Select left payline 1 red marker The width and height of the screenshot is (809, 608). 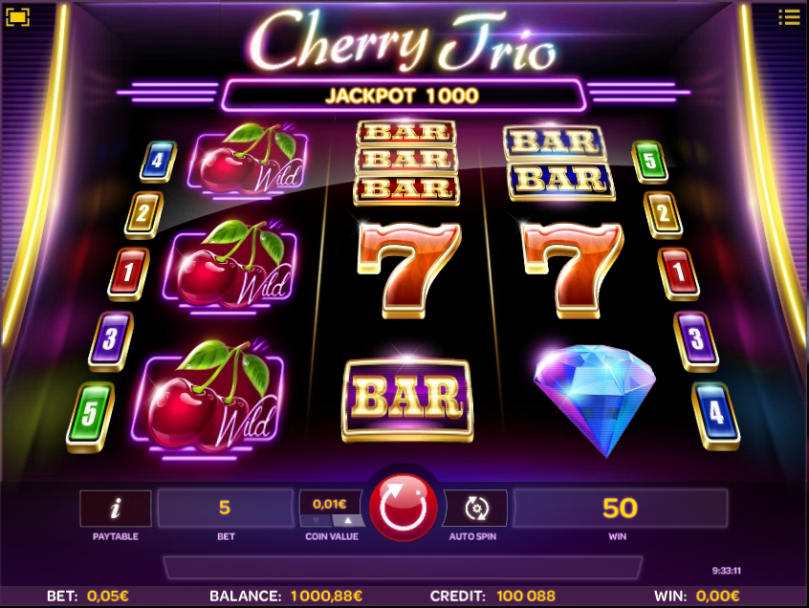tap(128, 273)
